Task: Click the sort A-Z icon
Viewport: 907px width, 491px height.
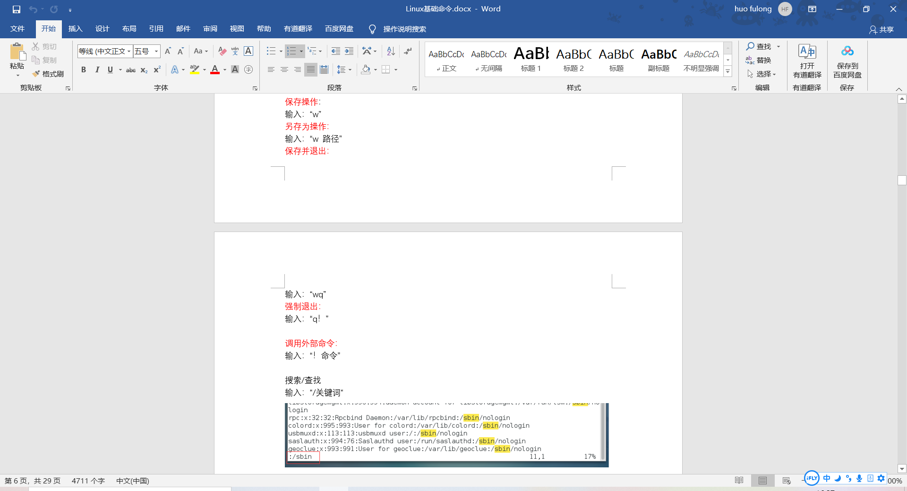Action: [390, 51]
